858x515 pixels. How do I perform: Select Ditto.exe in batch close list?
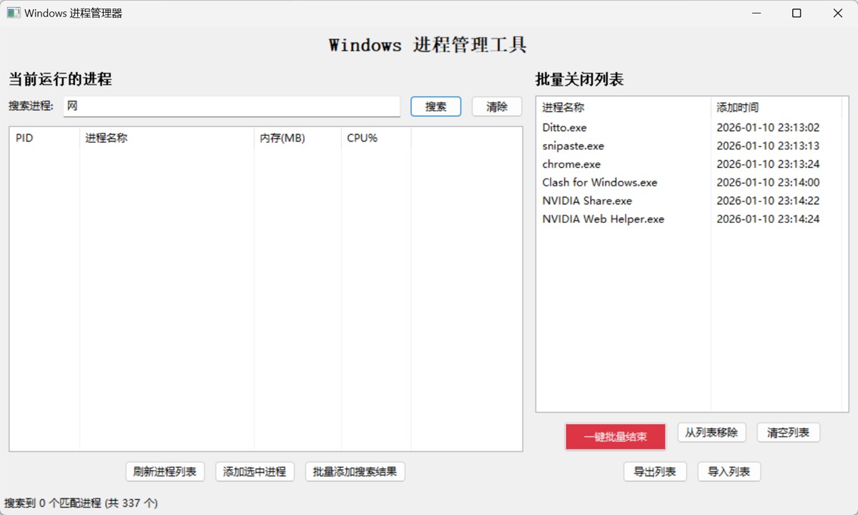tap(564, 128)
